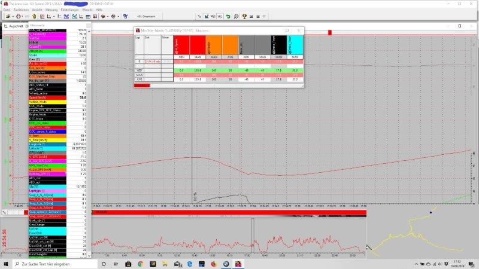Click the red timeline marker at top
The image size is (479, 269).
(329, 32)
